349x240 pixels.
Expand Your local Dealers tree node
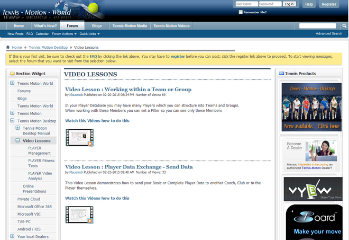12,236
